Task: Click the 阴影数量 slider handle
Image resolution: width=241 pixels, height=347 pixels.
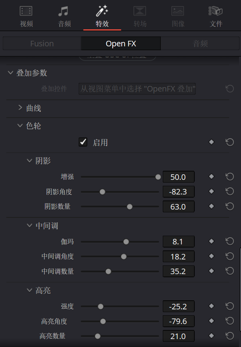Action: [x=130, y=206]
